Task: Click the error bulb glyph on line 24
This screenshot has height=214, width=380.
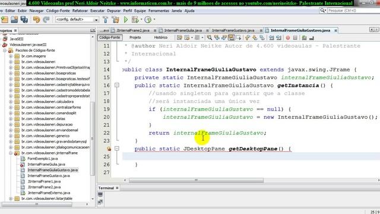Action: coord(109,149)
